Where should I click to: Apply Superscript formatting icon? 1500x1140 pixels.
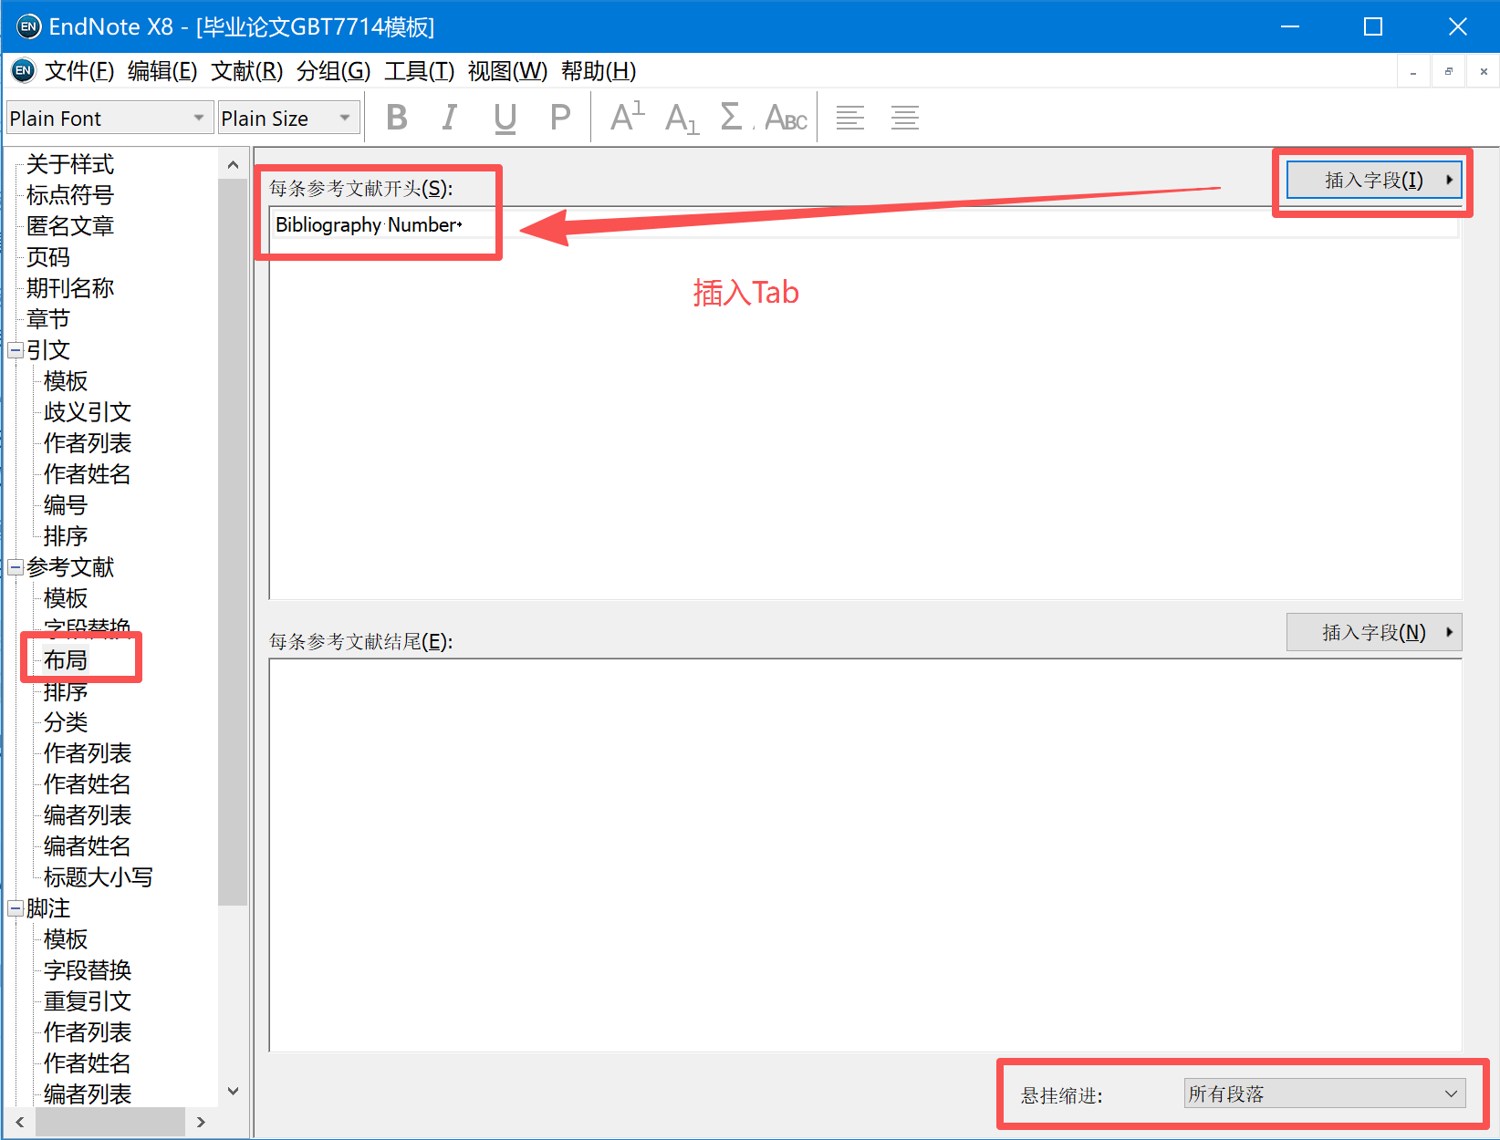click(x=628, y=118)
